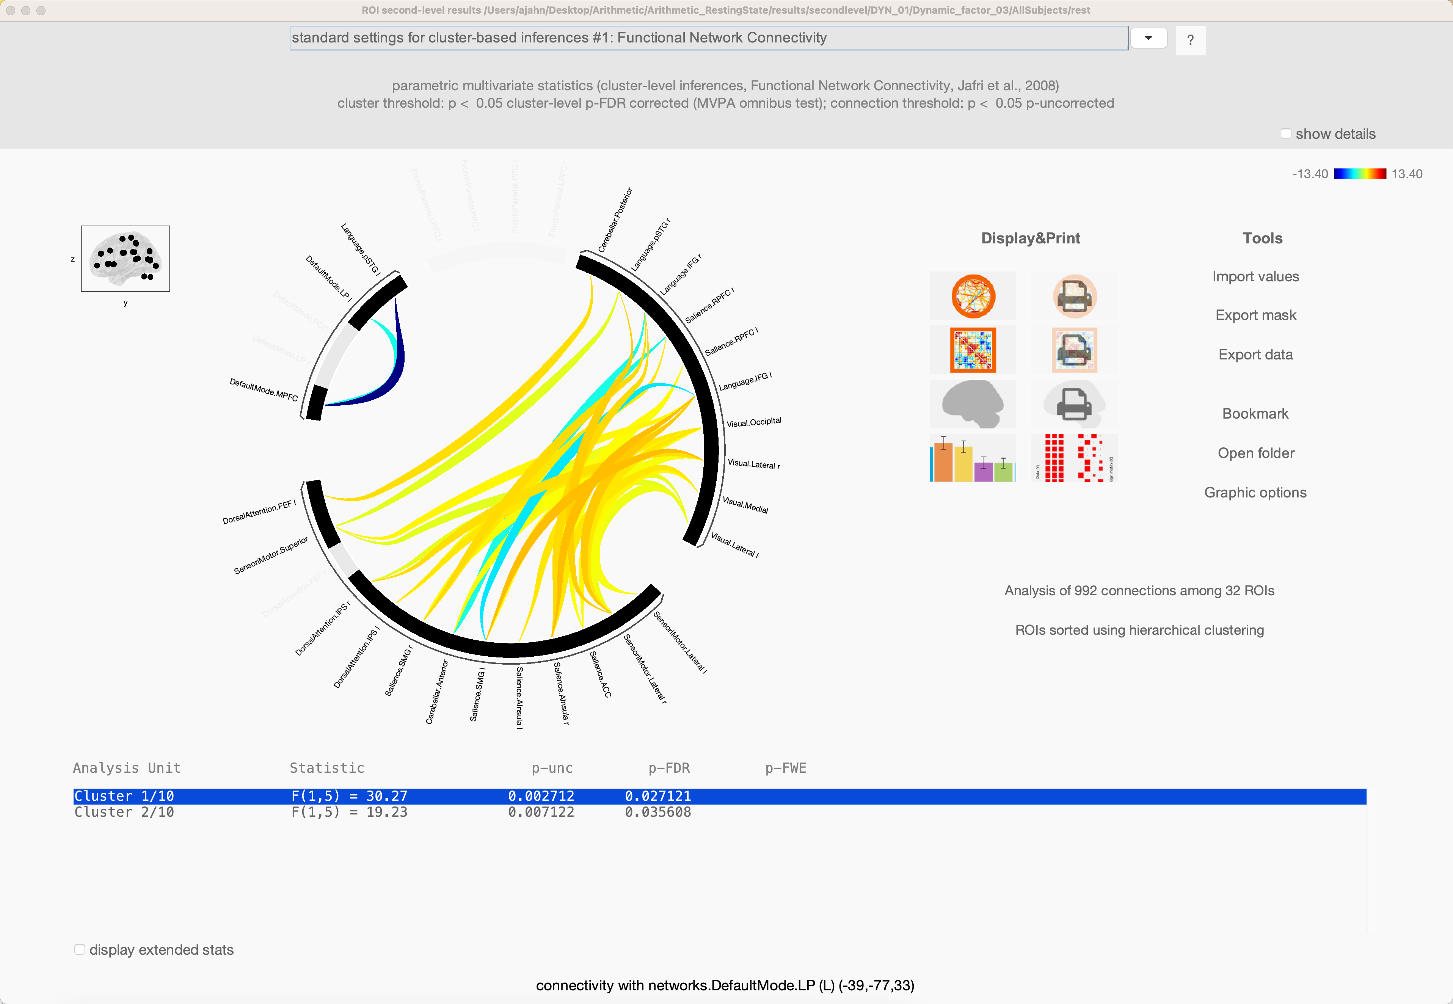Screen dimensions: 1453x1004
Task: Click Bookmark tool
Action: [1255, 413]
